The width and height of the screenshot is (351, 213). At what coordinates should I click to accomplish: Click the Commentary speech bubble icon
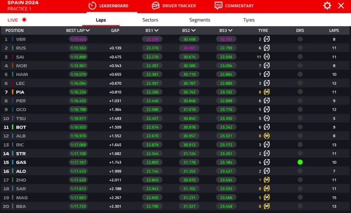[218, 6]
